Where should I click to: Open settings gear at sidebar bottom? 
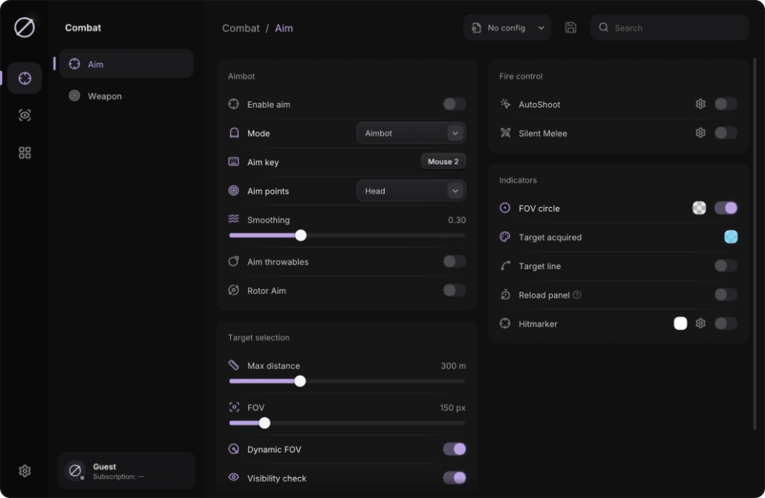point(25,470)
